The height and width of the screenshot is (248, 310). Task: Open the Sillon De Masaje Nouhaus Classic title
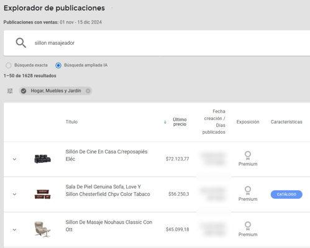tap(109, 226)
